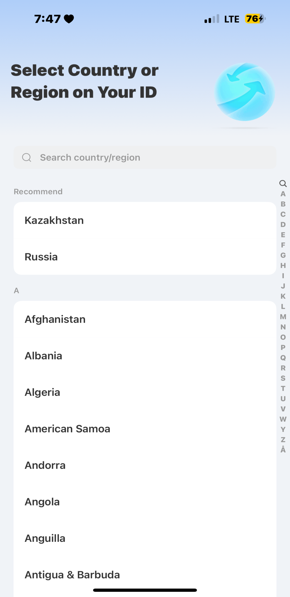This screenshot has height=597, width=290.
Task: Pick Albania in the country list
Action: [x=145, y=356]
